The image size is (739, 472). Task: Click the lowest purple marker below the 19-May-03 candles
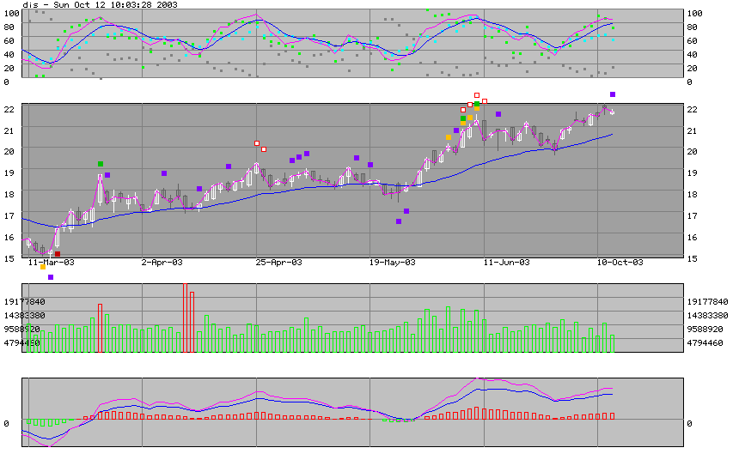point(399,221)
